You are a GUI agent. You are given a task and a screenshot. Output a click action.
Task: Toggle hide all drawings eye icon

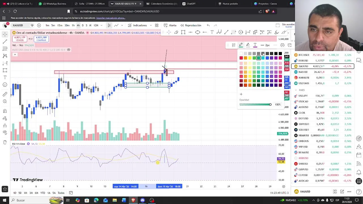[5, 132]
